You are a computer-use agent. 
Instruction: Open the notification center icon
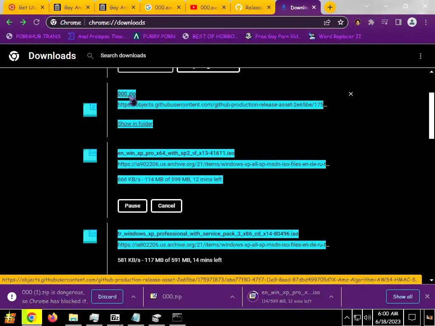point(412,318)
